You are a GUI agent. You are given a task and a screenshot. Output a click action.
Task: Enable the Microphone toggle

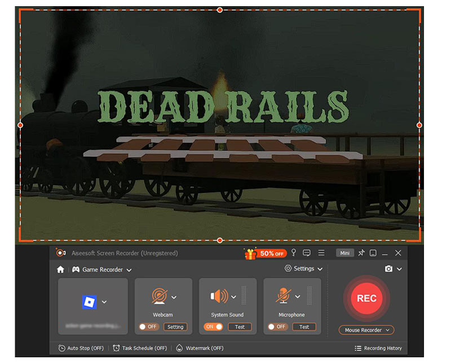tap(277, 327)
